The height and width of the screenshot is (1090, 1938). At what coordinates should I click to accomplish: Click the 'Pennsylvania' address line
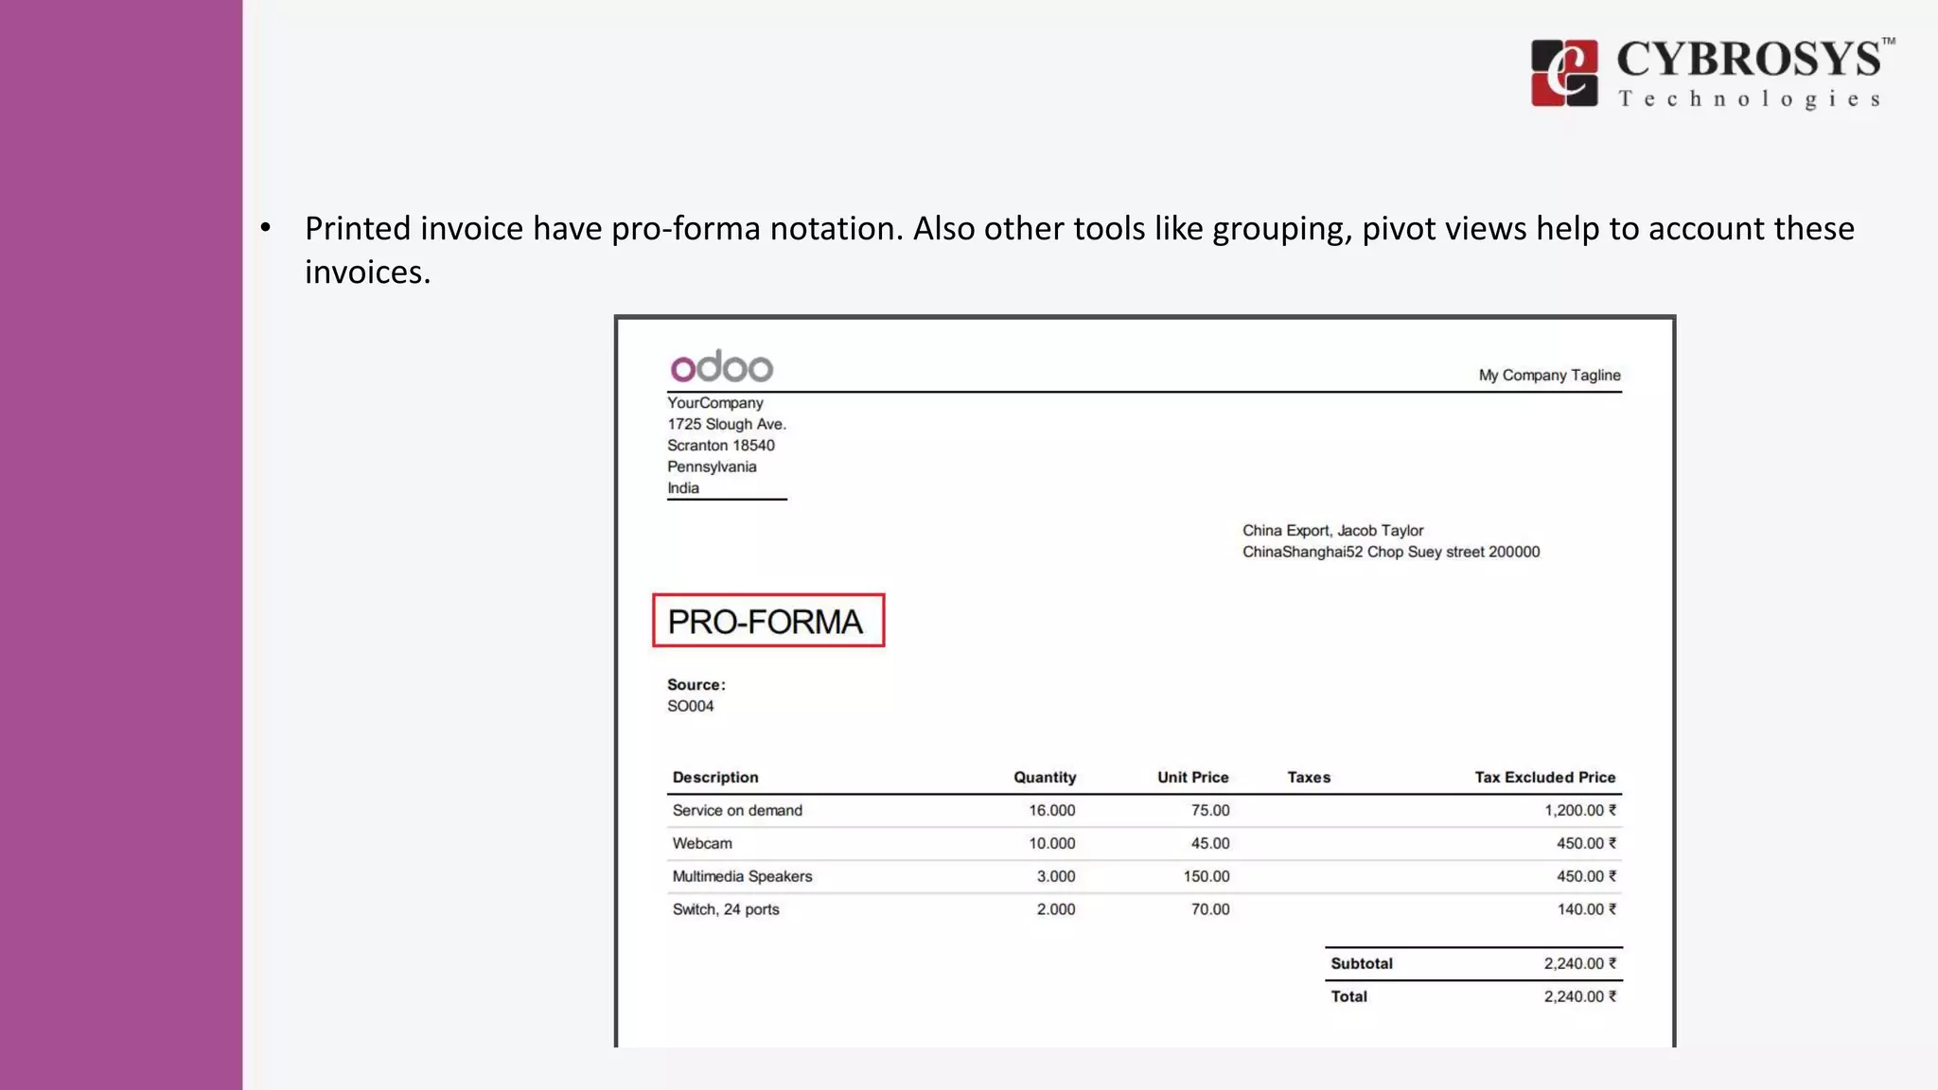pyautogui.click(x=712, y=466)
